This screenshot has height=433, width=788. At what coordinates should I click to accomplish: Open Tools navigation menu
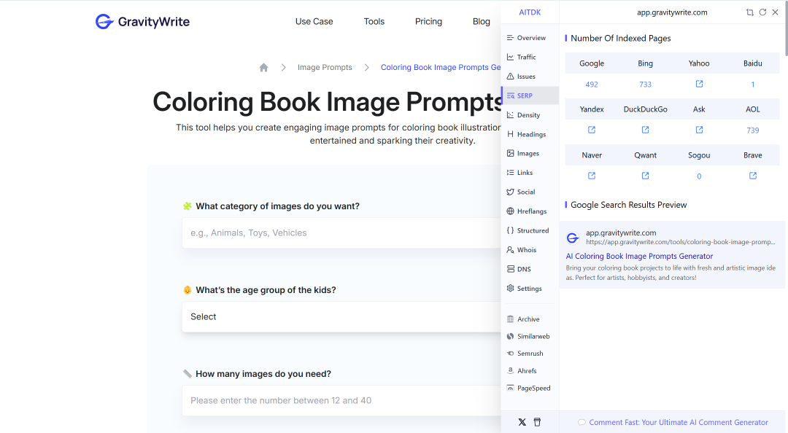tap(374, 22)
